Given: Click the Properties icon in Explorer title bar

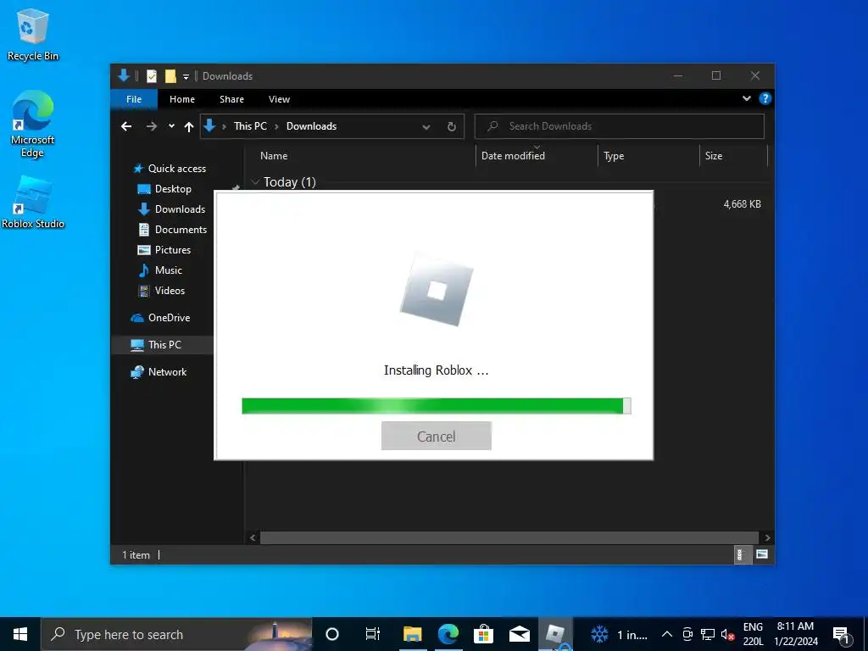Looking at the screenshot, I should coord(152,75).
